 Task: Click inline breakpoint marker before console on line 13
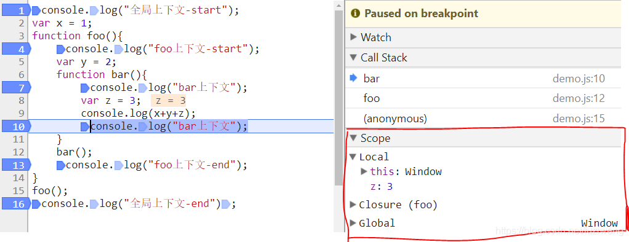click(x=61, y=165)
